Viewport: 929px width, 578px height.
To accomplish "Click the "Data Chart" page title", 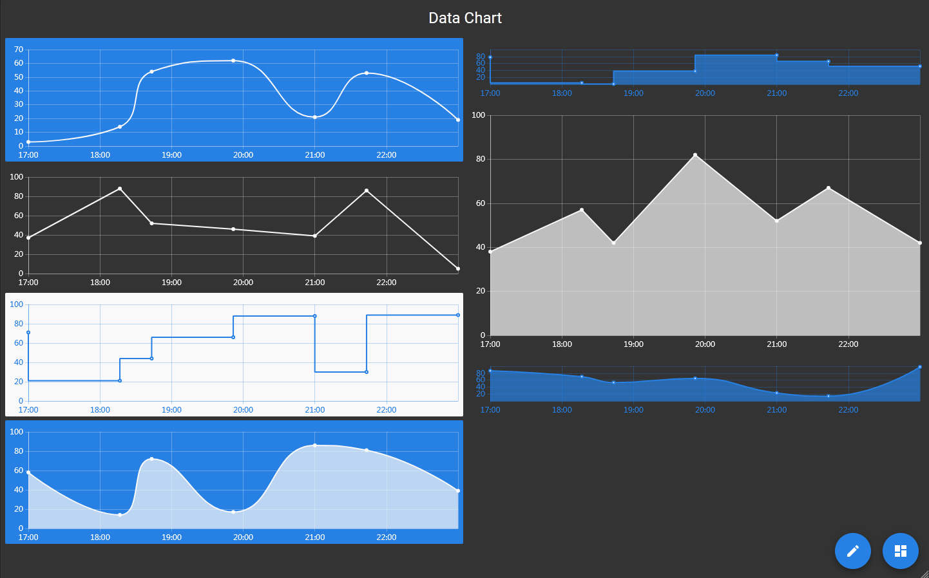I will point(465,18).
